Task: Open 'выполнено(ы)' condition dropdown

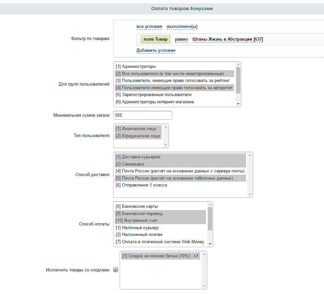Action: (182, 27)
